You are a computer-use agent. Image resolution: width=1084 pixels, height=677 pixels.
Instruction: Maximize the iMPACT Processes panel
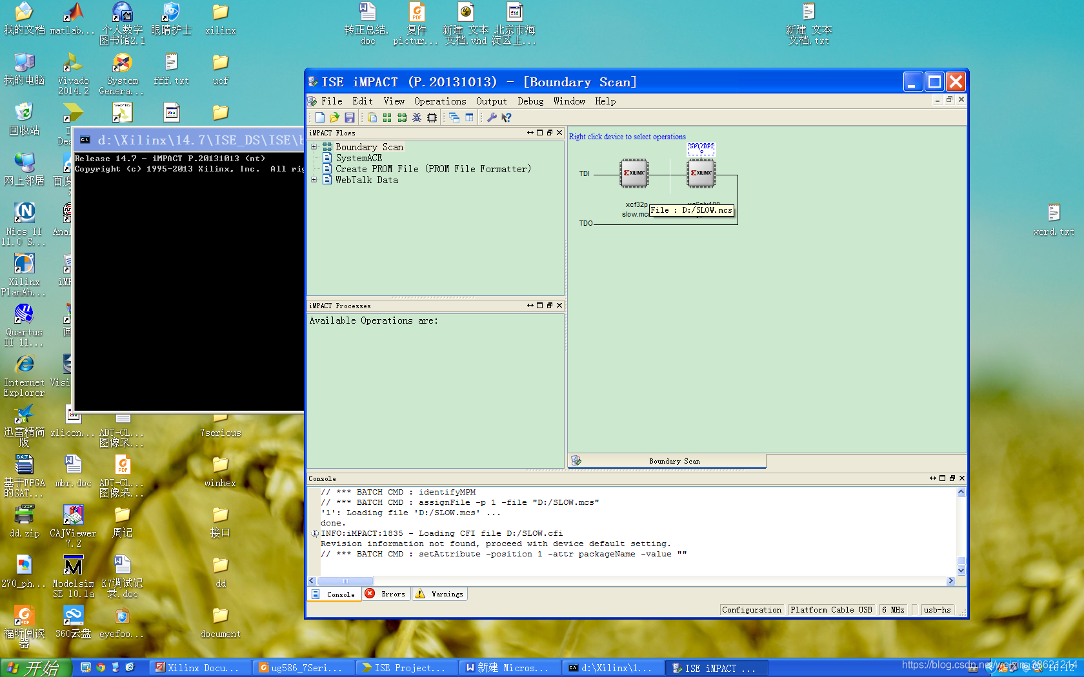point(540,306)
